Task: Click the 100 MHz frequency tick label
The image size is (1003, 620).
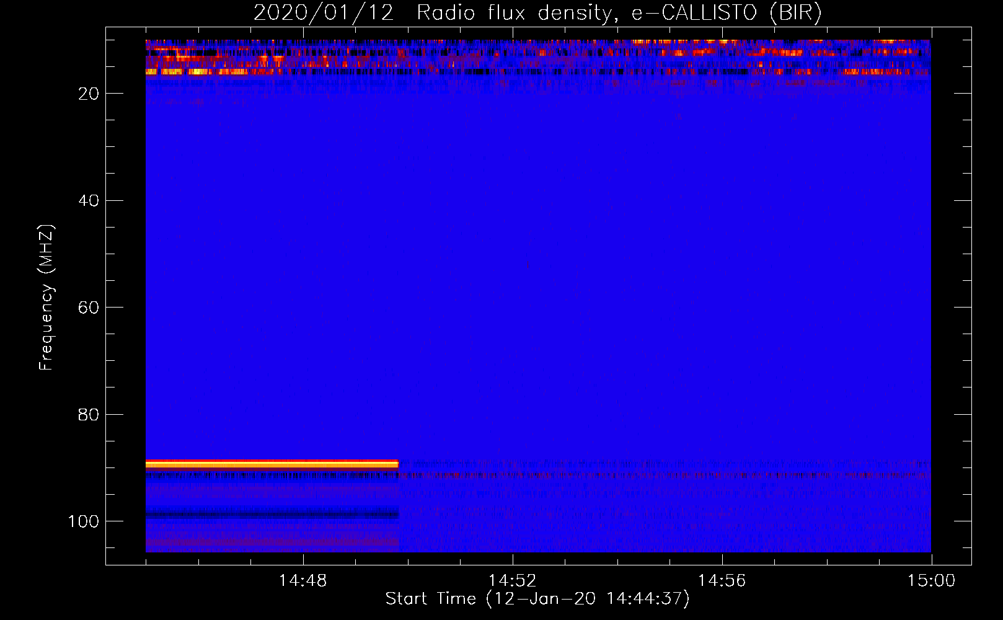Action: pyautogui.click(x=84, y=521)
